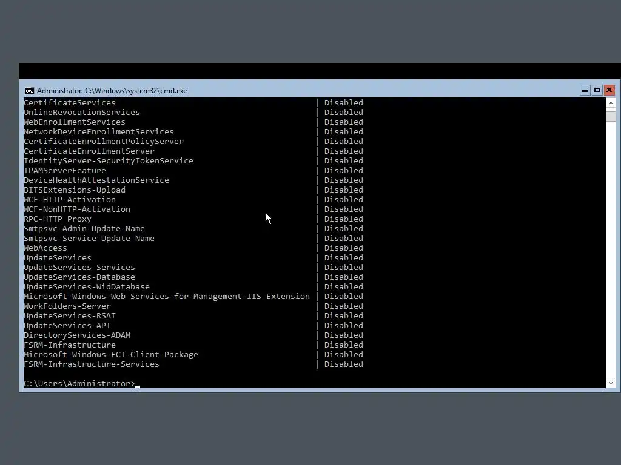Click 'UpdateServices-WidDatabase' text
The image size is (621, 465).
[87, 286]
